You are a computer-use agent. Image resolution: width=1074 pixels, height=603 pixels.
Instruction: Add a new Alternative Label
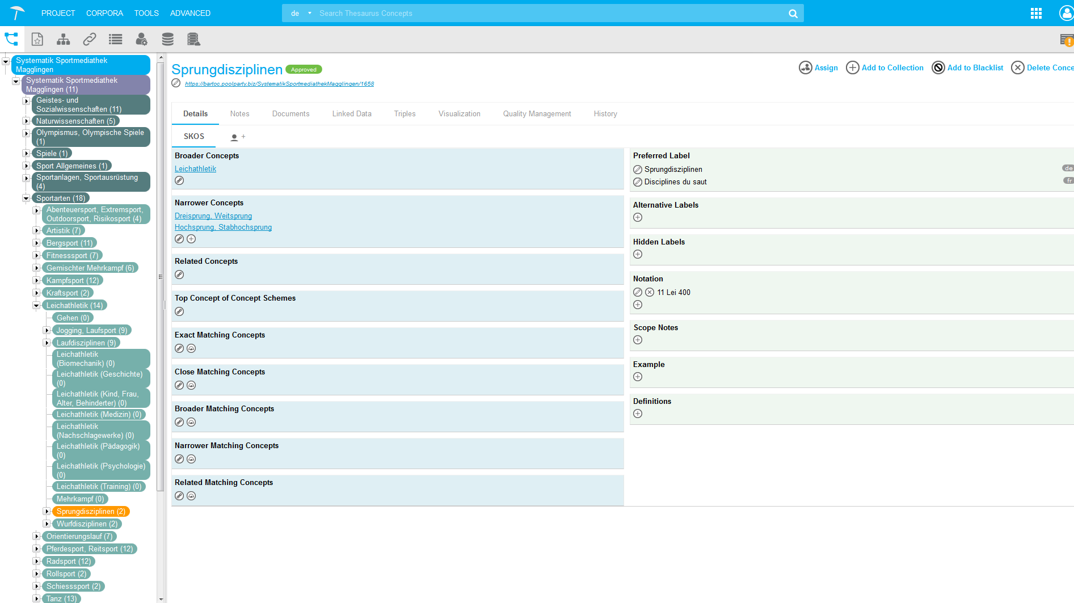[x=638, y=217]
